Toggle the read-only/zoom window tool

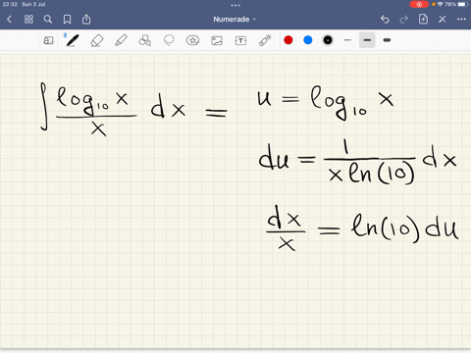click(48, 40)
